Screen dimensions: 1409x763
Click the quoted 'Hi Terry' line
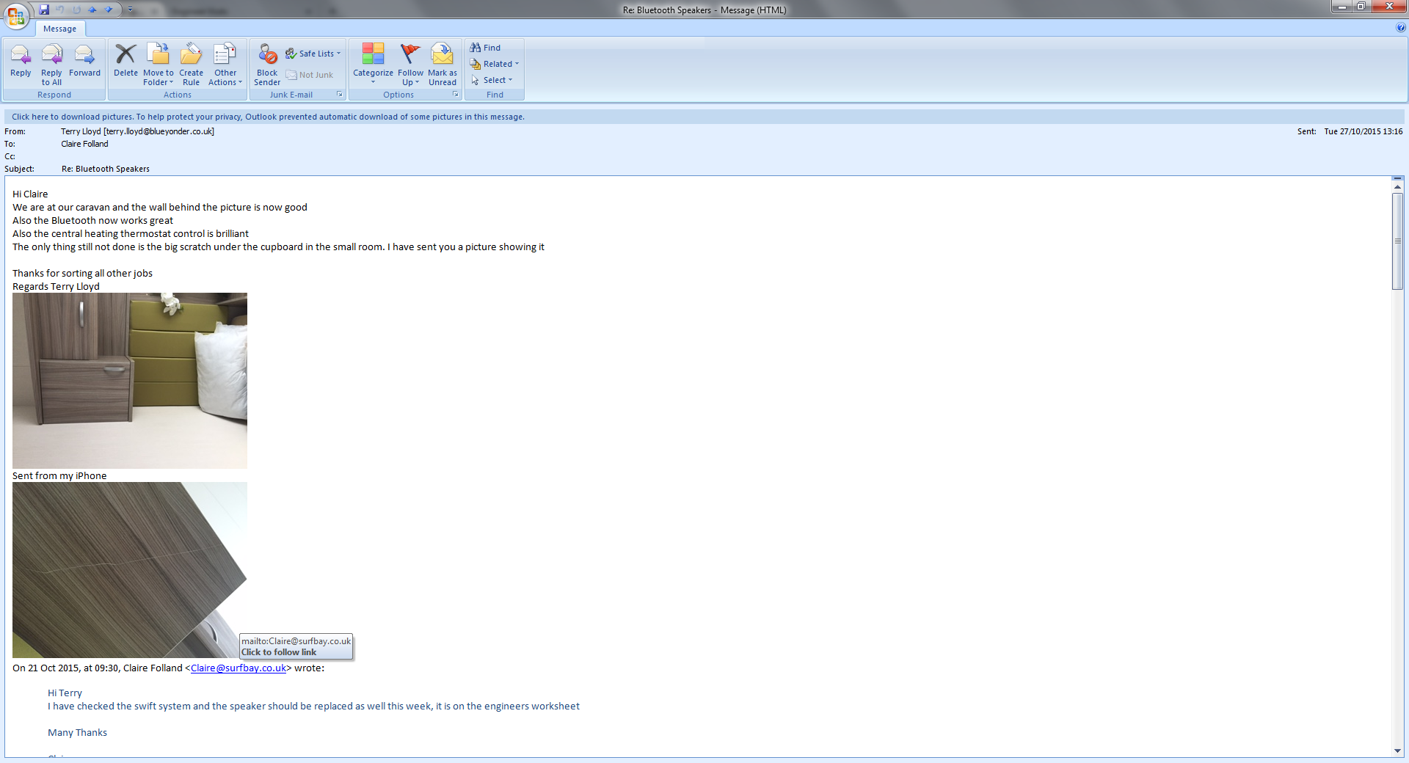(65, 693)
